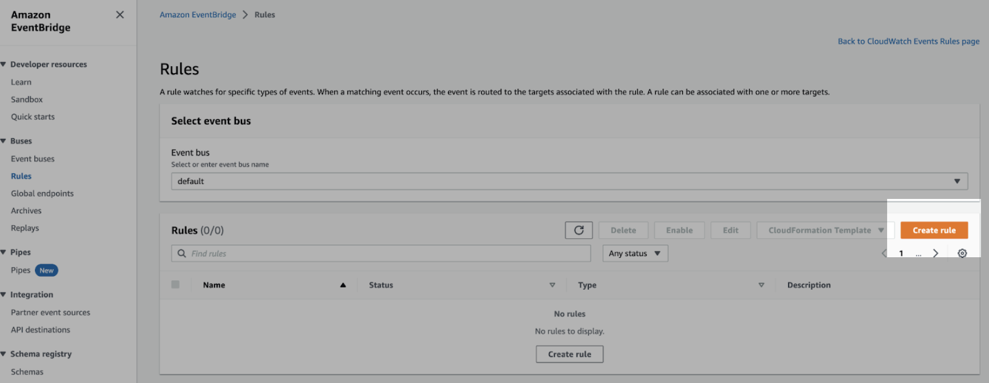989x383 pixels.
Task: Click the search magnifier icon in Find rules
Action: coord(181,253)
